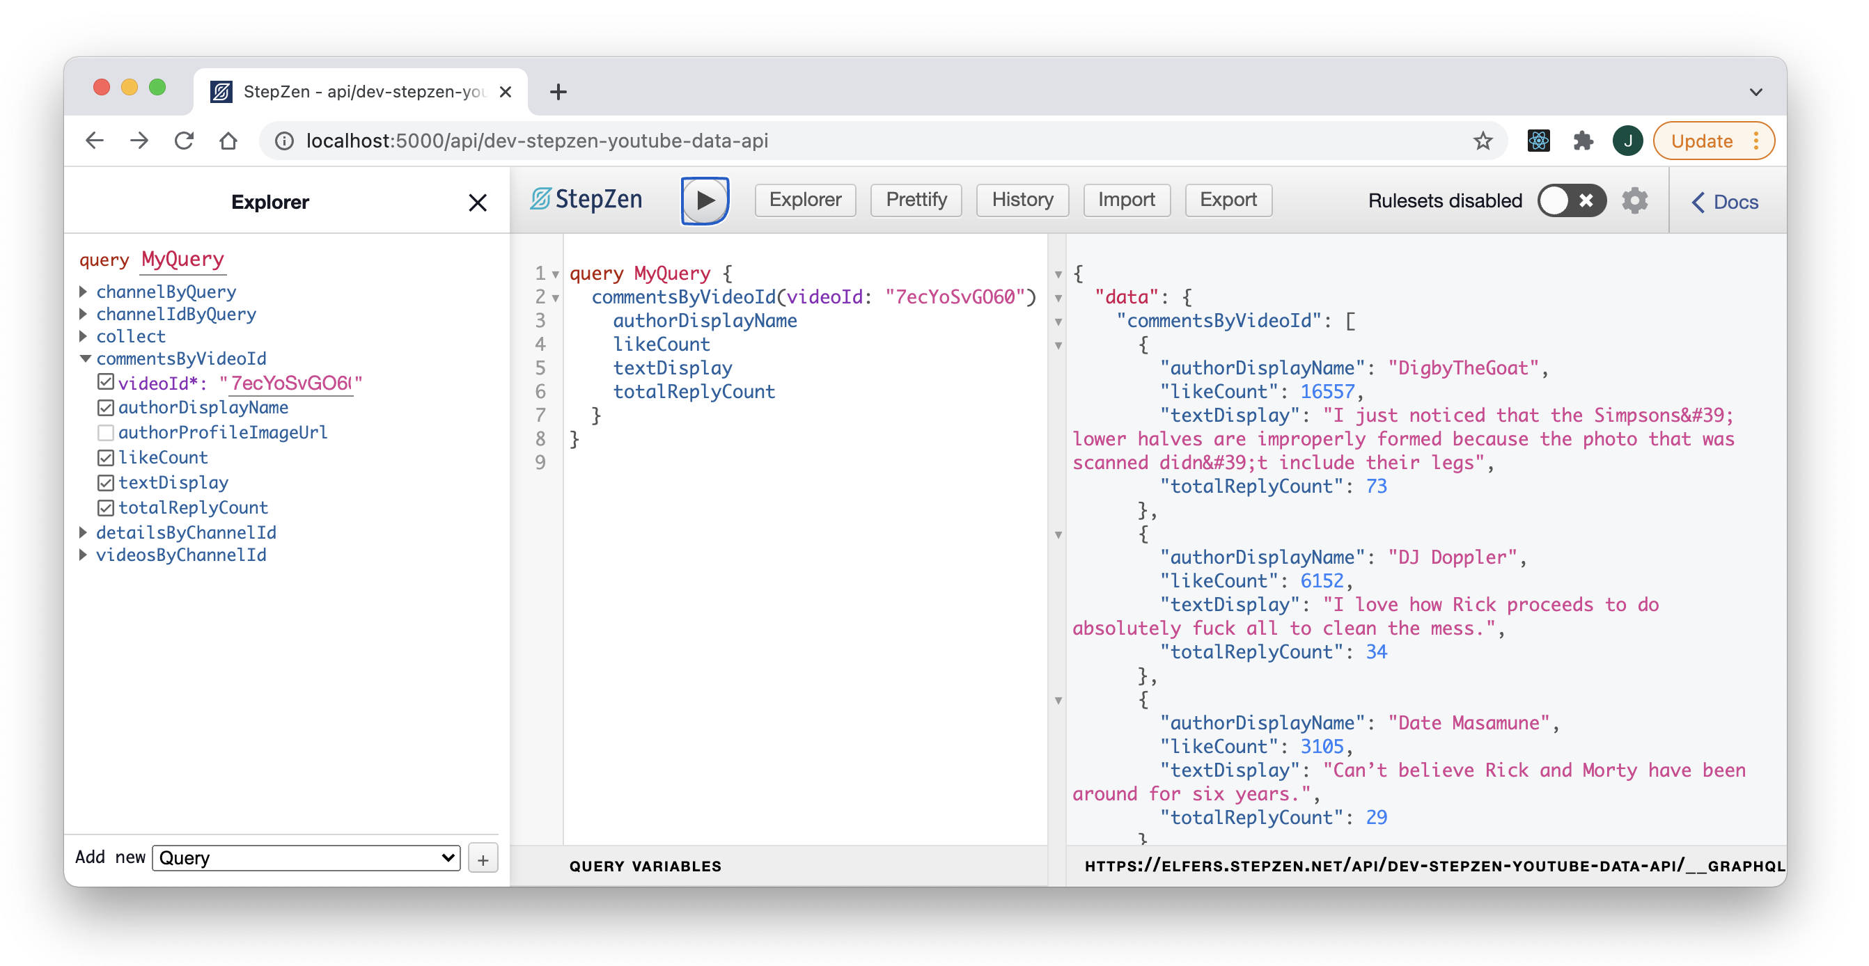Expand the detailsByChannelId node
The image size is (1869, 966).
(x=84, y=532)
